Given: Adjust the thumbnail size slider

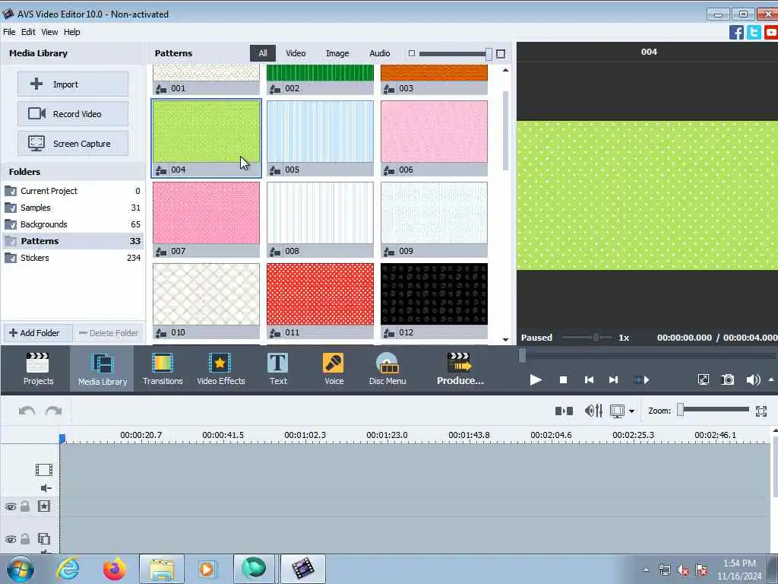Looking at the screenshot, I should pos(455,54).
